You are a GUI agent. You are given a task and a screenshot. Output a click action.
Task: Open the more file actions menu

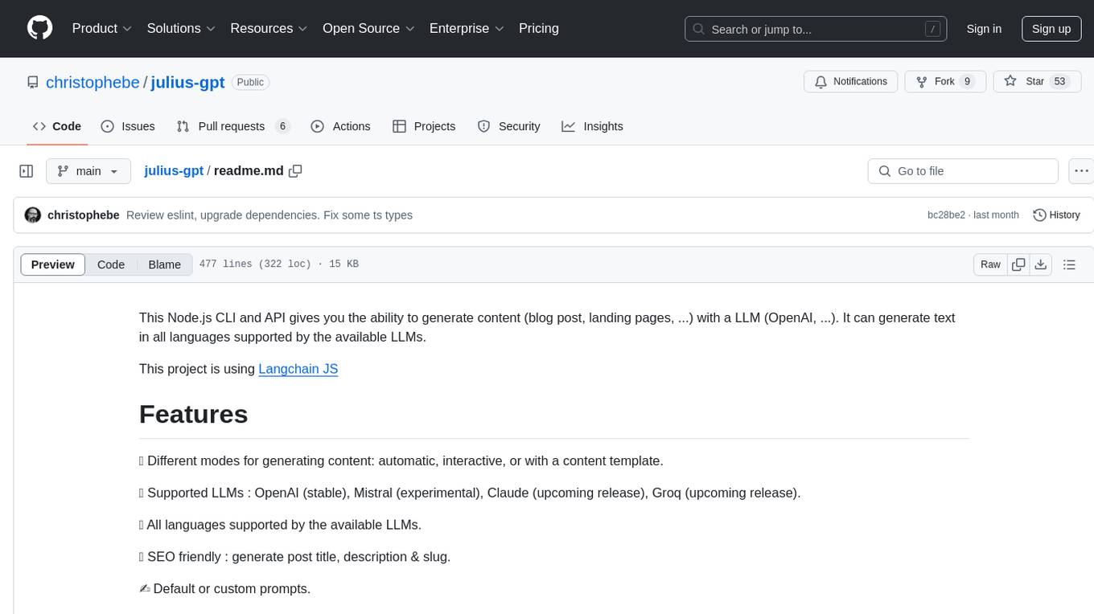(x=1081, y=171)
